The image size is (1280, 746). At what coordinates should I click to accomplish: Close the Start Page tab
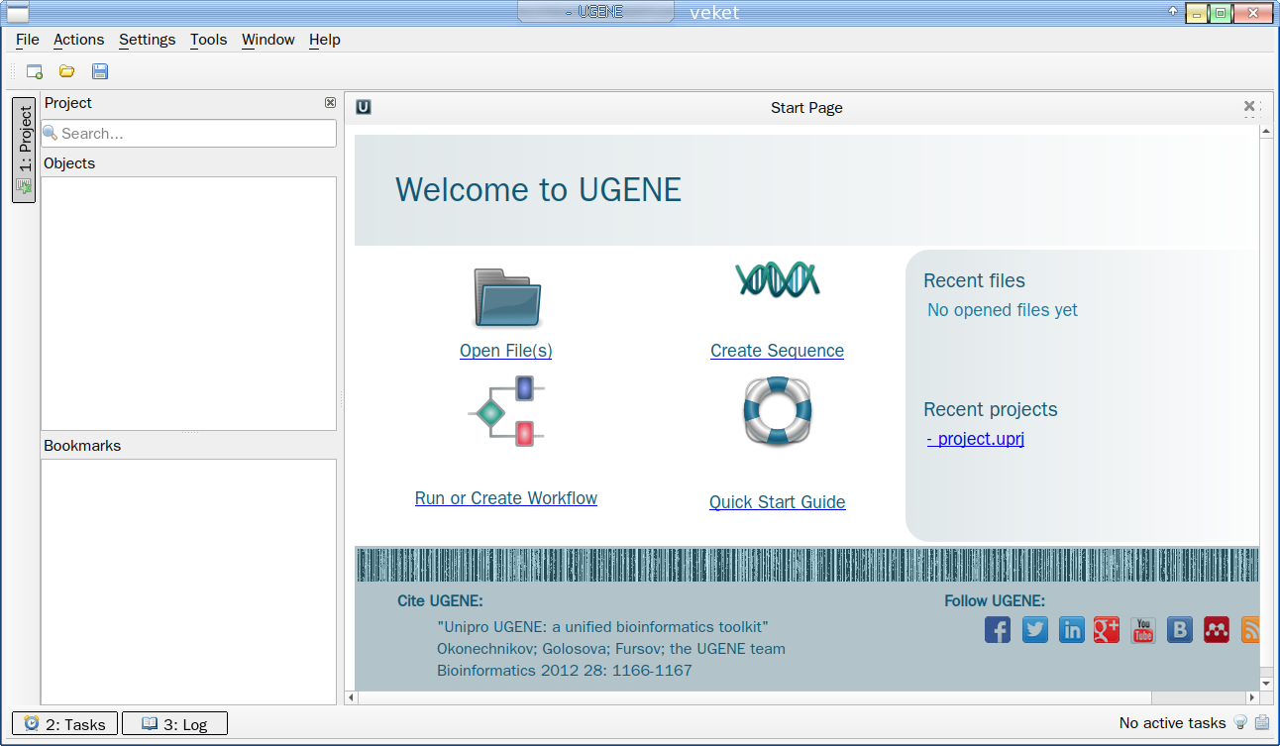pyautogui.click(x=1249, y=106)
